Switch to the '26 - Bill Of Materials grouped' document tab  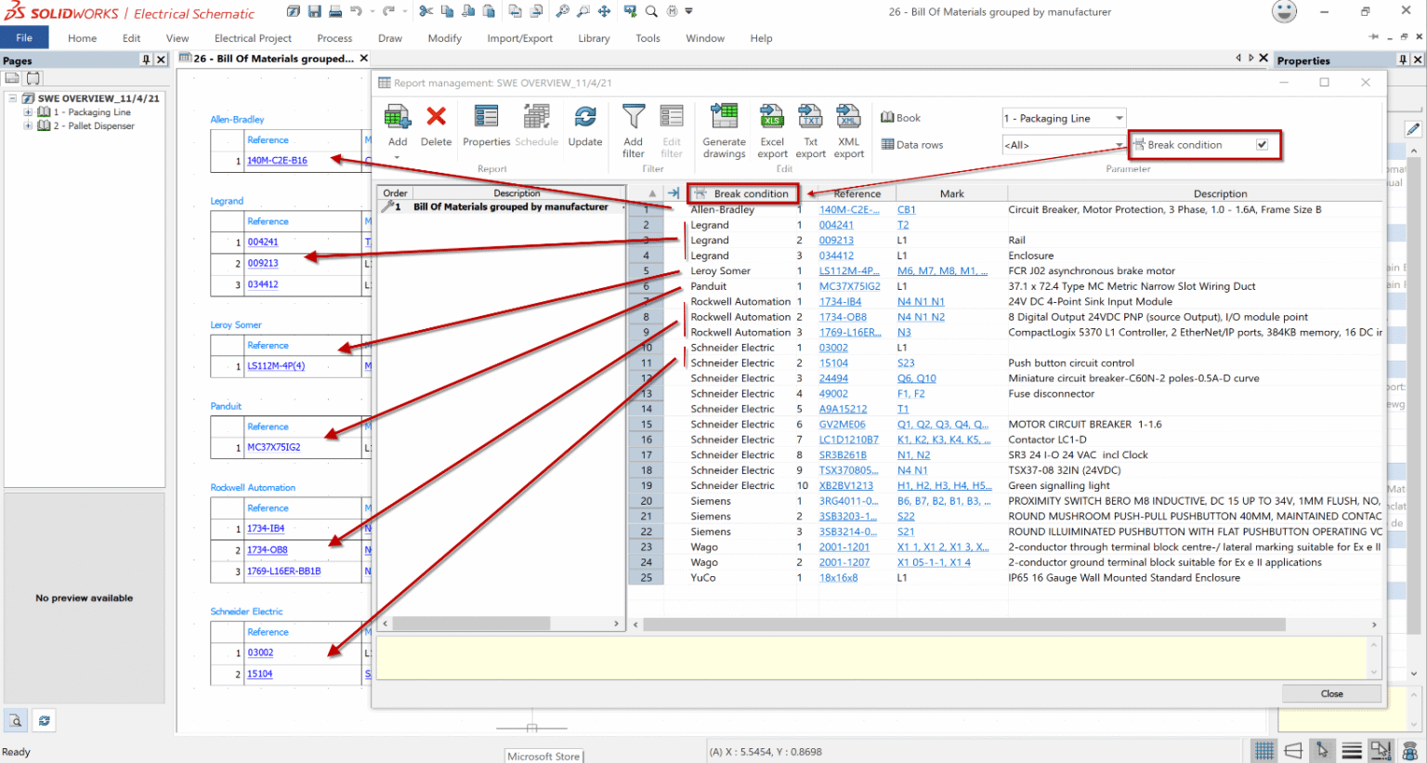click(273, 59)
